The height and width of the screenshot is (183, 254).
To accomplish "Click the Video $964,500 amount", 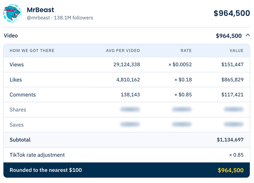I will coord(229,36).
